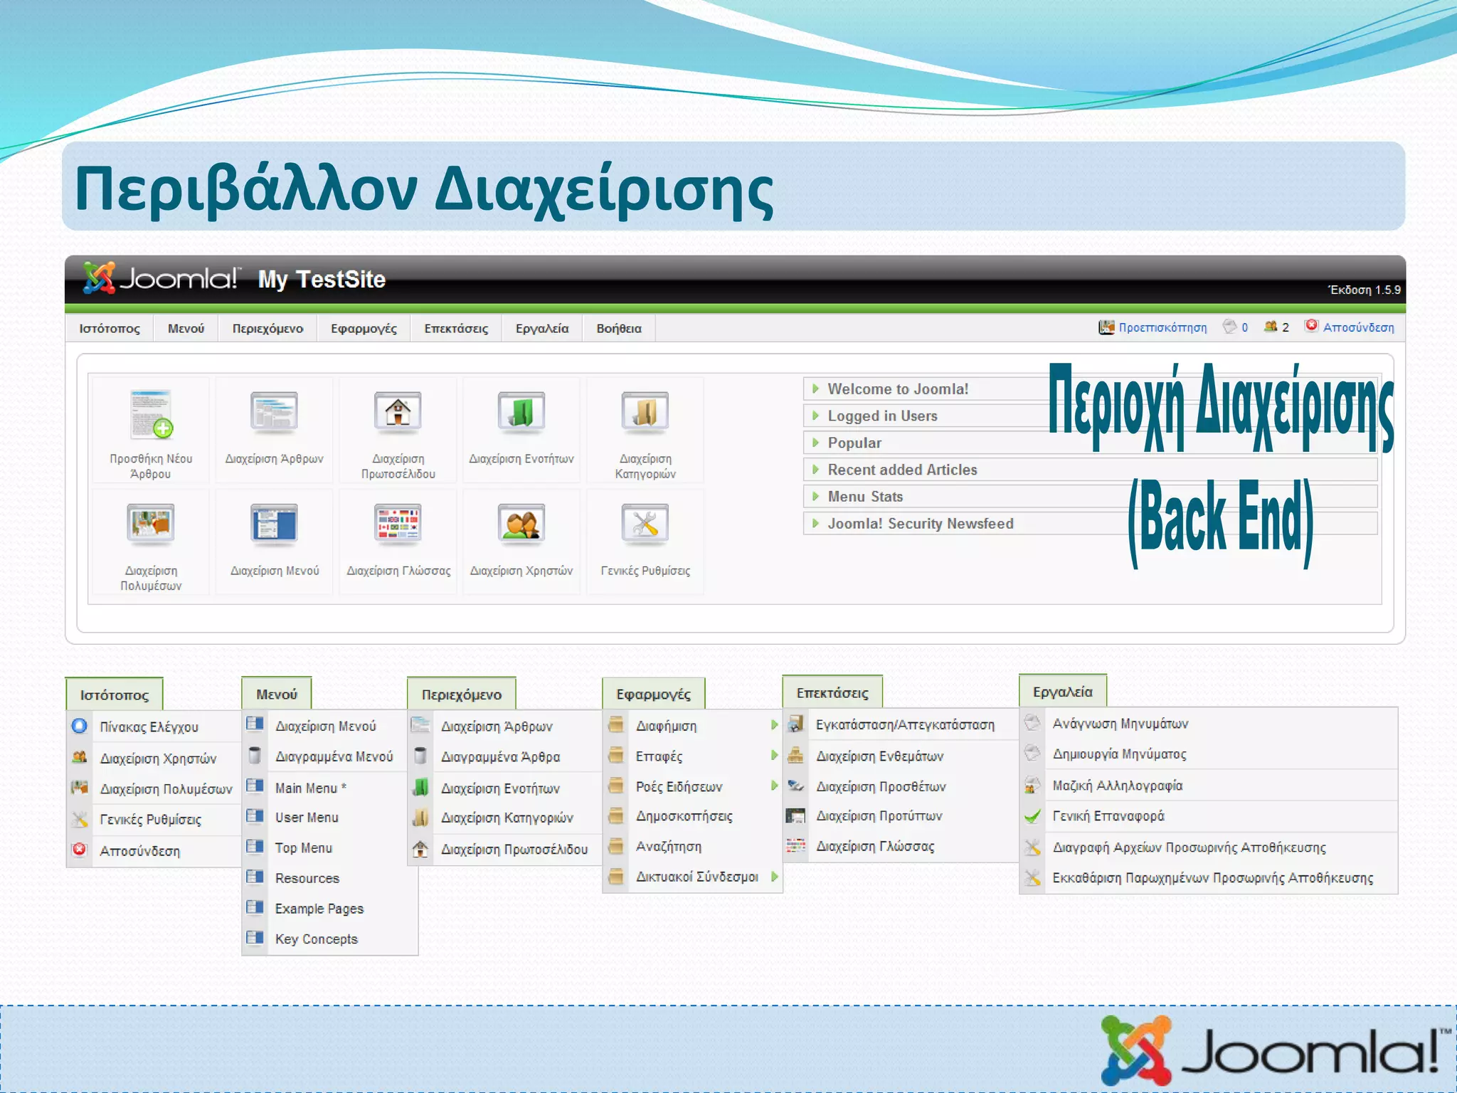The height and width of the screenshot is (1093, 1457).
Task: Open Διαχείριση Πρωτοσέλιδου house icon
Action: pyautogui.click(x=398, y=413)
